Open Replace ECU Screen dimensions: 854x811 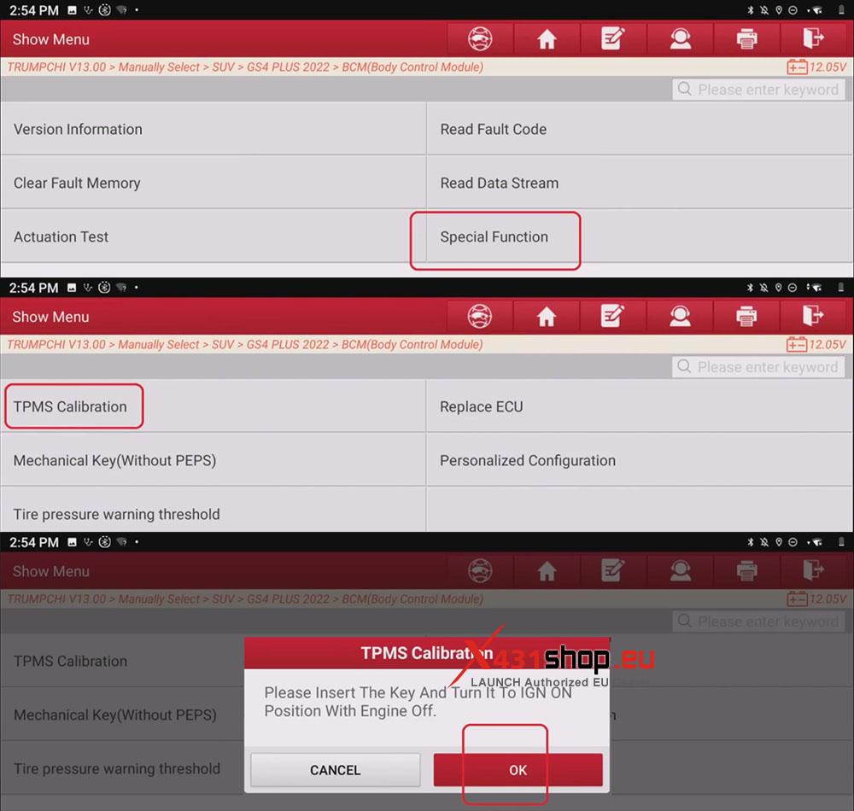(640, 406)
